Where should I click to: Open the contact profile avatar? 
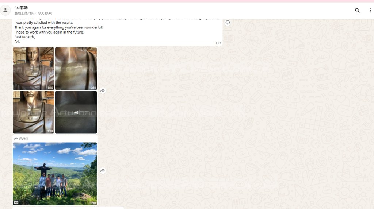(x=5, y=10)
